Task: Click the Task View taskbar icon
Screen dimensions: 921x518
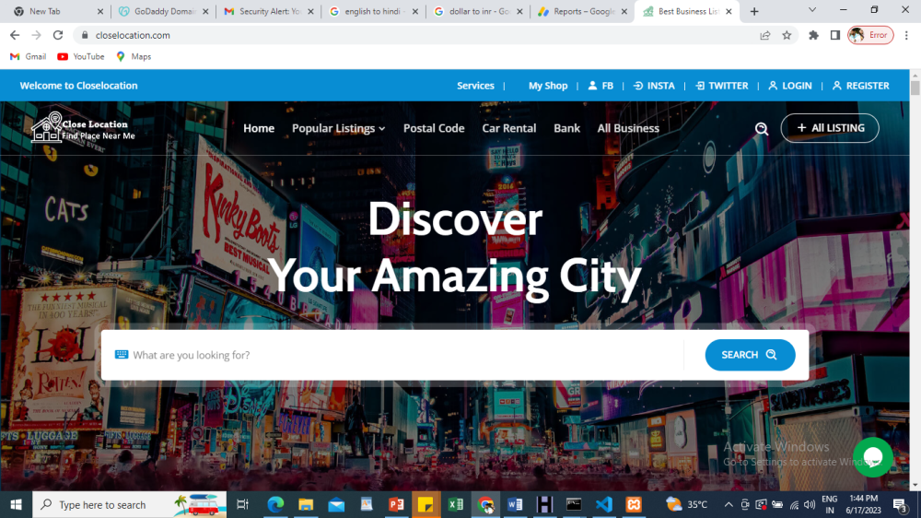Action: pyautogui.click(x=242, y=504)
